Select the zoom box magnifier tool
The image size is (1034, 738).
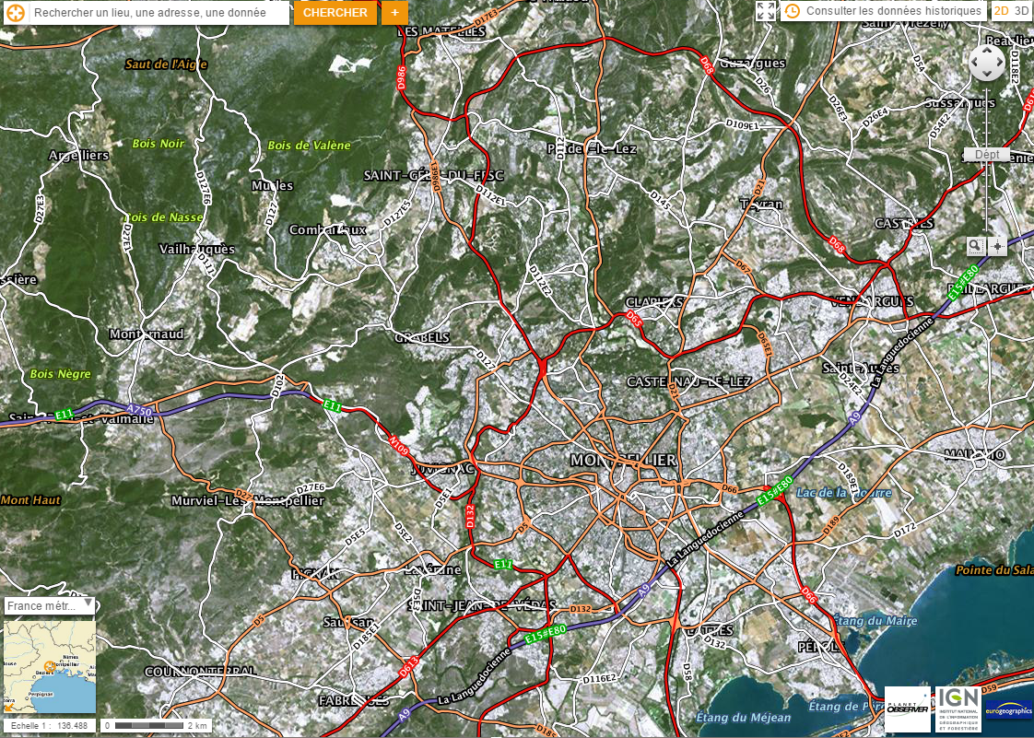(x=975, y=247)
